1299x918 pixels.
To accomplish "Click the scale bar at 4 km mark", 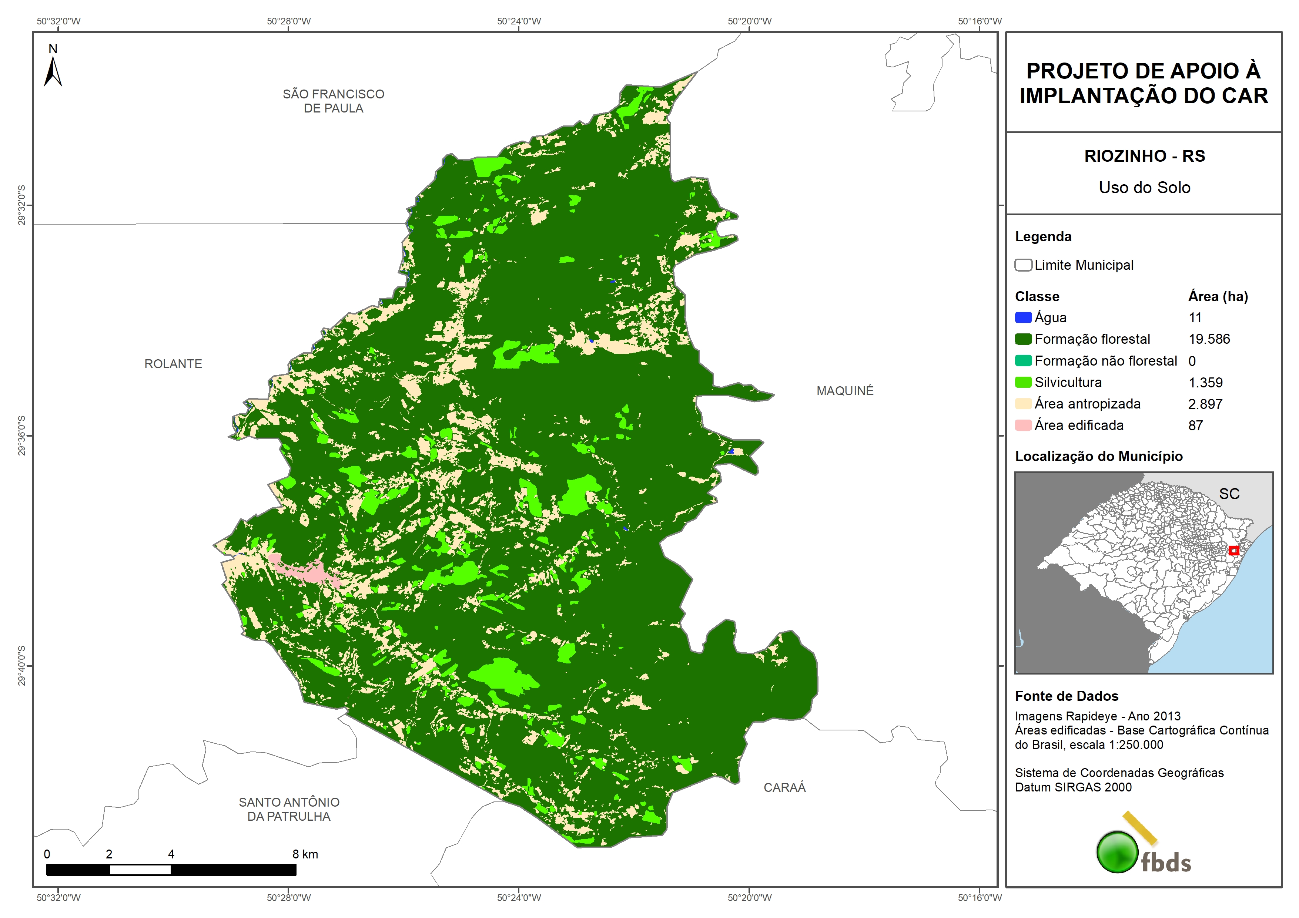I will [171, 870].
